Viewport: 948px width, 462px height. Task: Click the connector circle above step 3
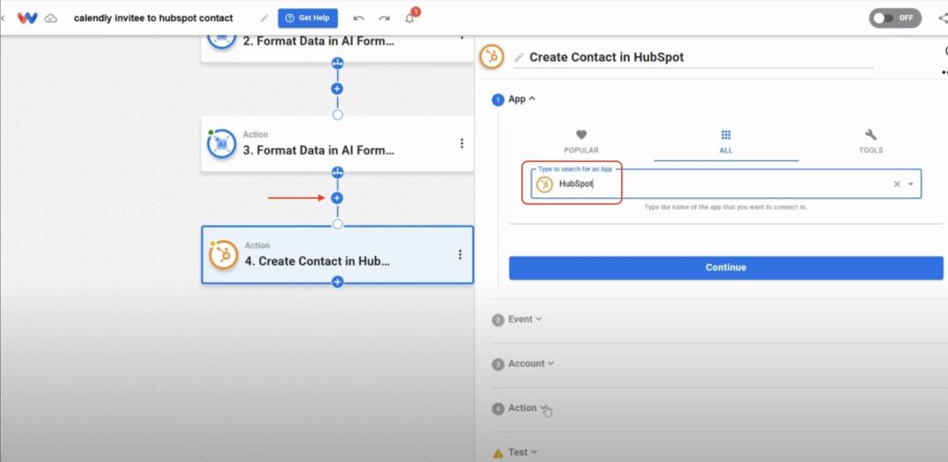pyautogui.click(x=337, y=115)
